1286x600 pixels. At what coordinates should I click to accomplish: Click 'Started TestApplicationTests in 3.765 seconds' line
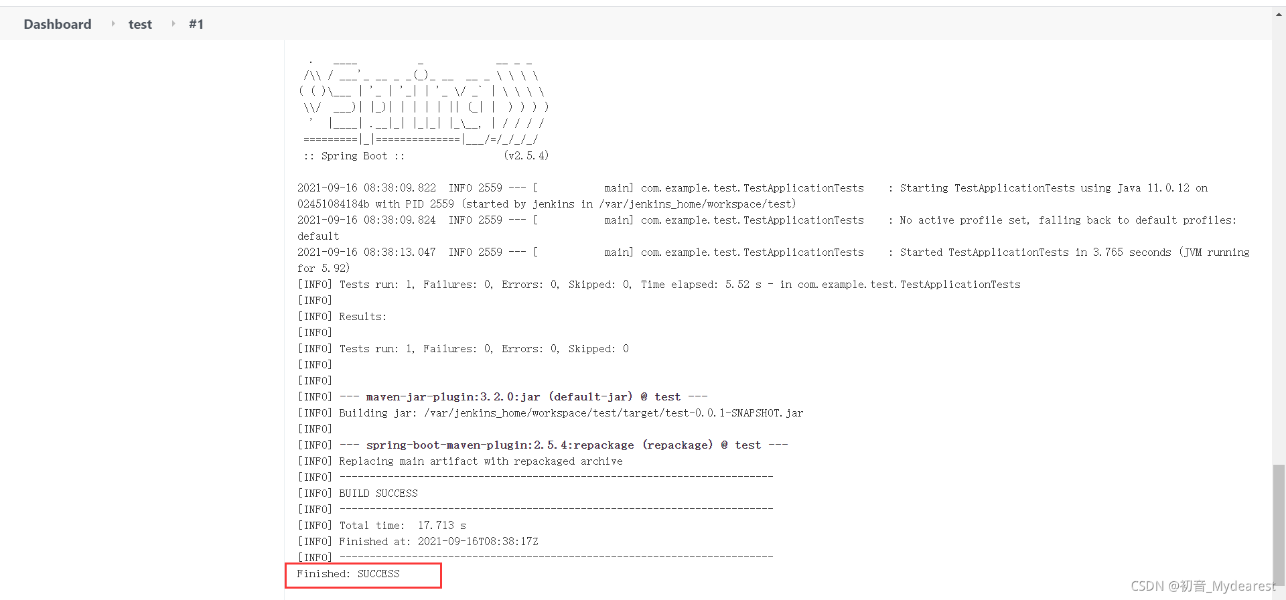(x=774, y=260)
